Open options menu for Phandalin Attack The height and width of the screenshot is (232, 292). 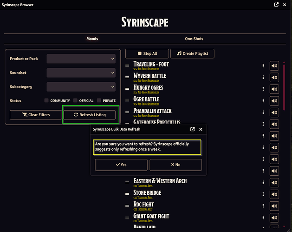pos(263,112)
